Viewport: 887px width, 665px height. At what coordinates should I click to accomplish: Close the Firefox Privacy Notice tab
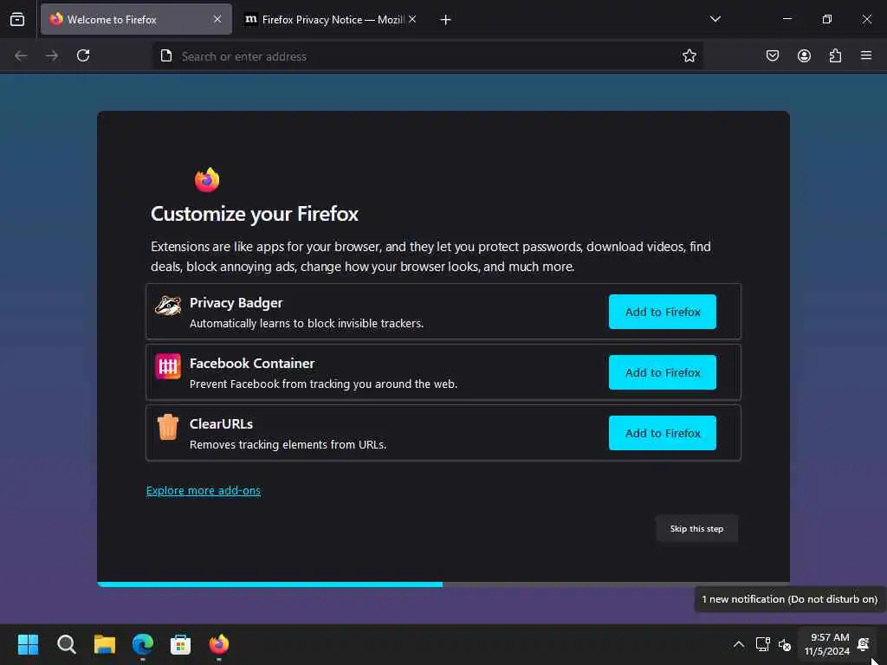pos(412,19)
